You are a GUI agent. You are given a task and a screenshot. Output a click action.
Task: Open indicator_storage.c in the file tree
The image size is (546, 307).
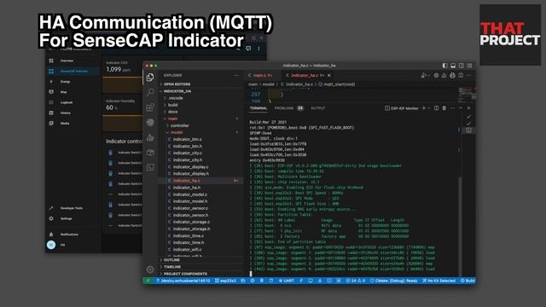[201, 222]
